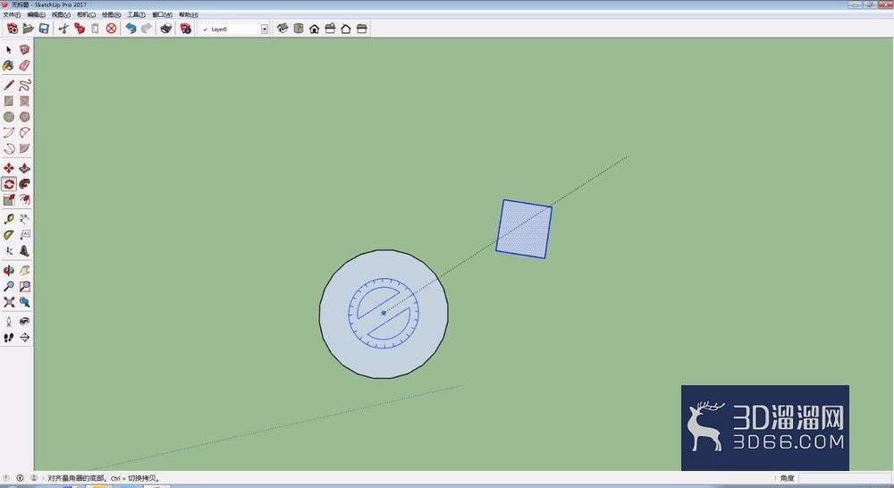Select the Dimension tool
894x488 pixels.
[24, 219]
